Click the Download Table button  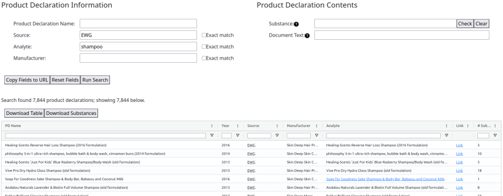point(24,113)
